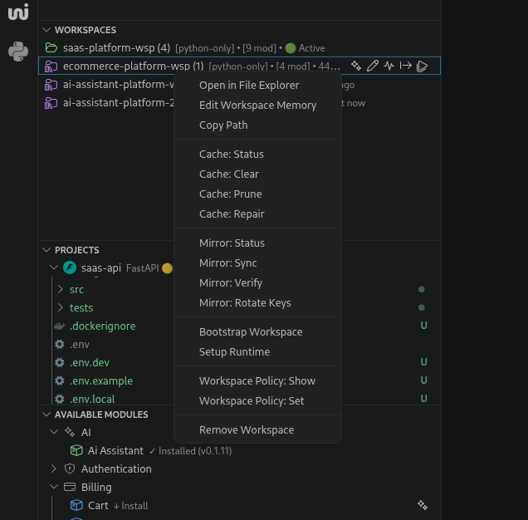Image resolution: width=528 pixels, height=520 pixels.
Task: Choose Cache: Clear from context menu
Action: pos(229,174)
